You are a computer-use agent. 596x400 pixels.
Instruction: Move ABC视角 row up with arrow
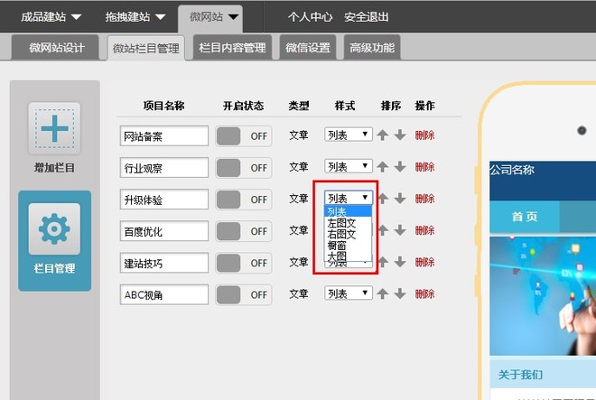383,294
